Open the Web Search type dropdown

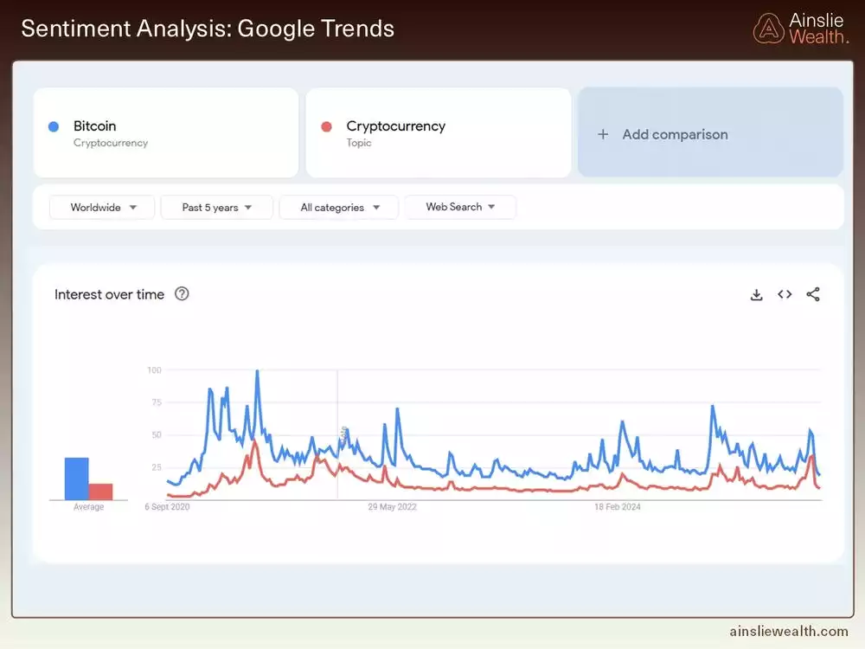[460, 207]
